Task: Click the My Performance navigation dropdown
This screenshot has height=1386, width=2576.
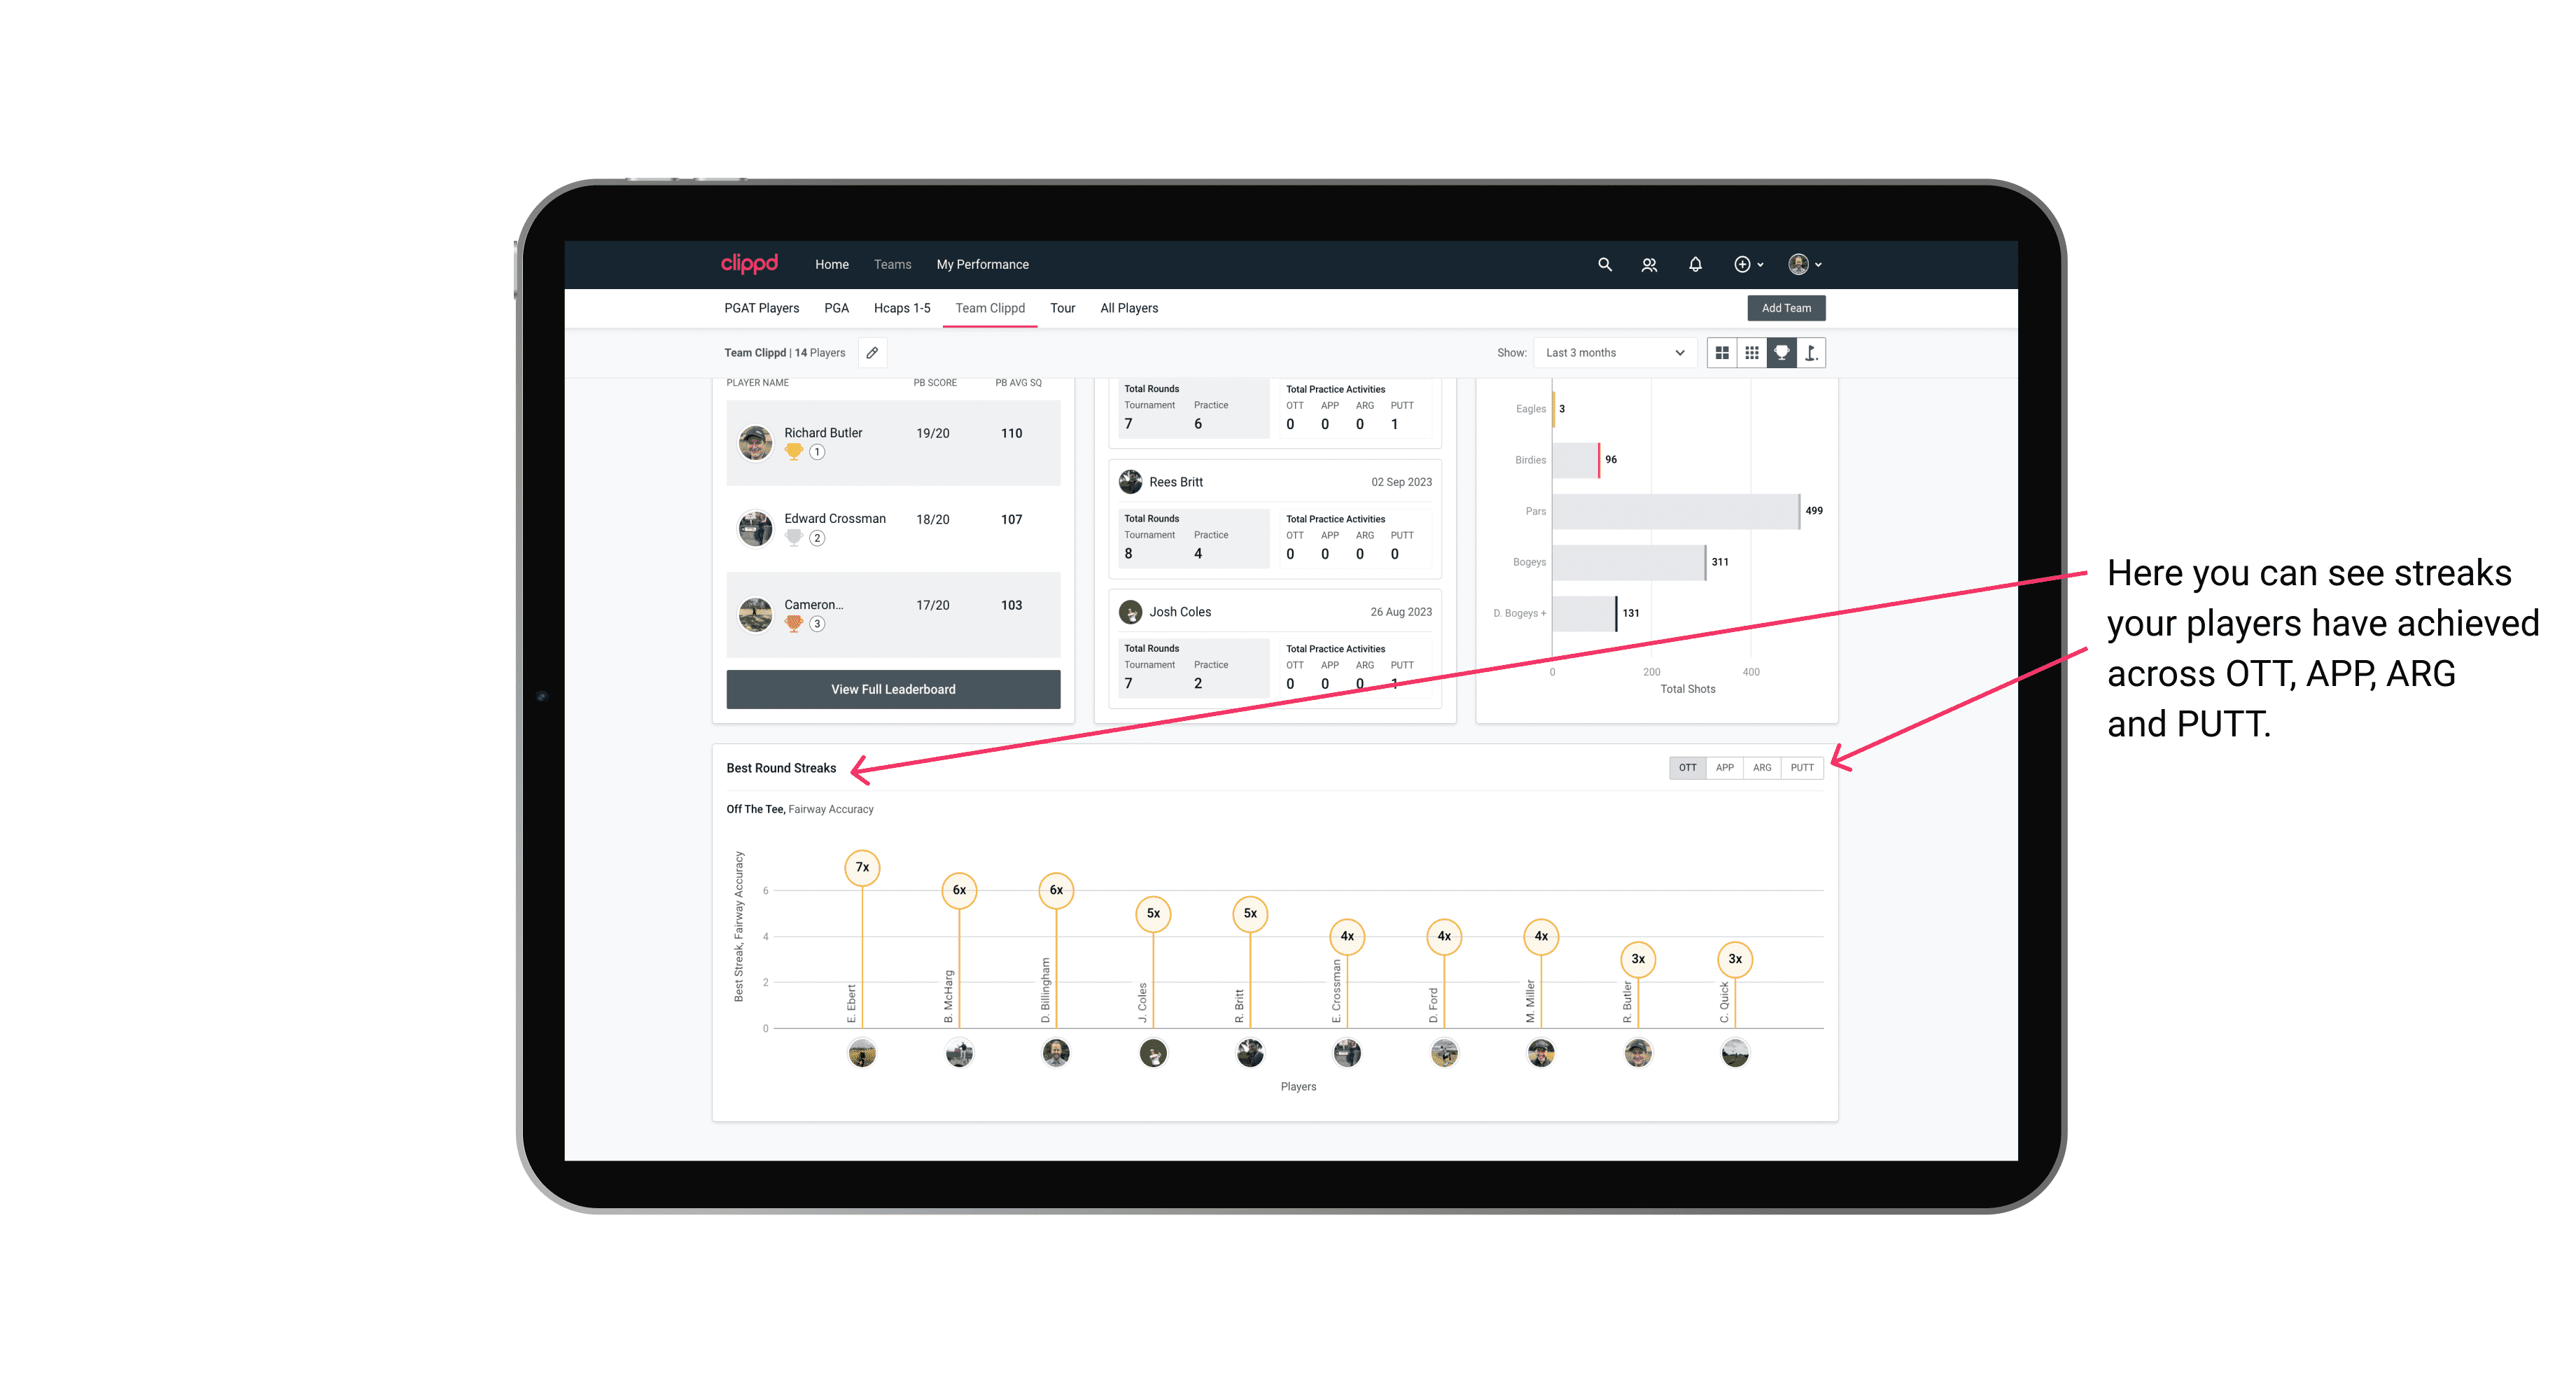Action: click(983, 265)
